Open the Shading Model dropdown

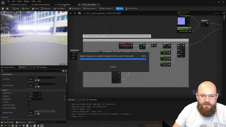pyautogui.click(x=36, y=99)
